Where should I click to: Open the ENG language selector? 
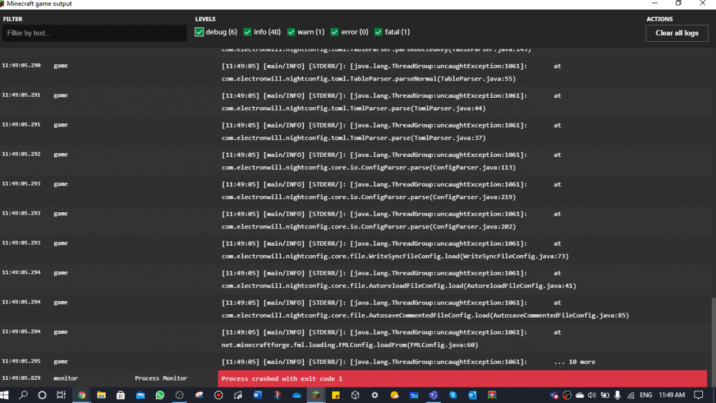point(645,395)
